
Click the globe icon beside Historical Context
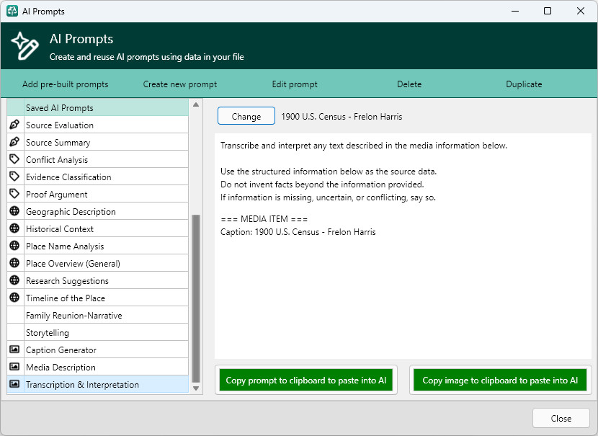[14, 228]
